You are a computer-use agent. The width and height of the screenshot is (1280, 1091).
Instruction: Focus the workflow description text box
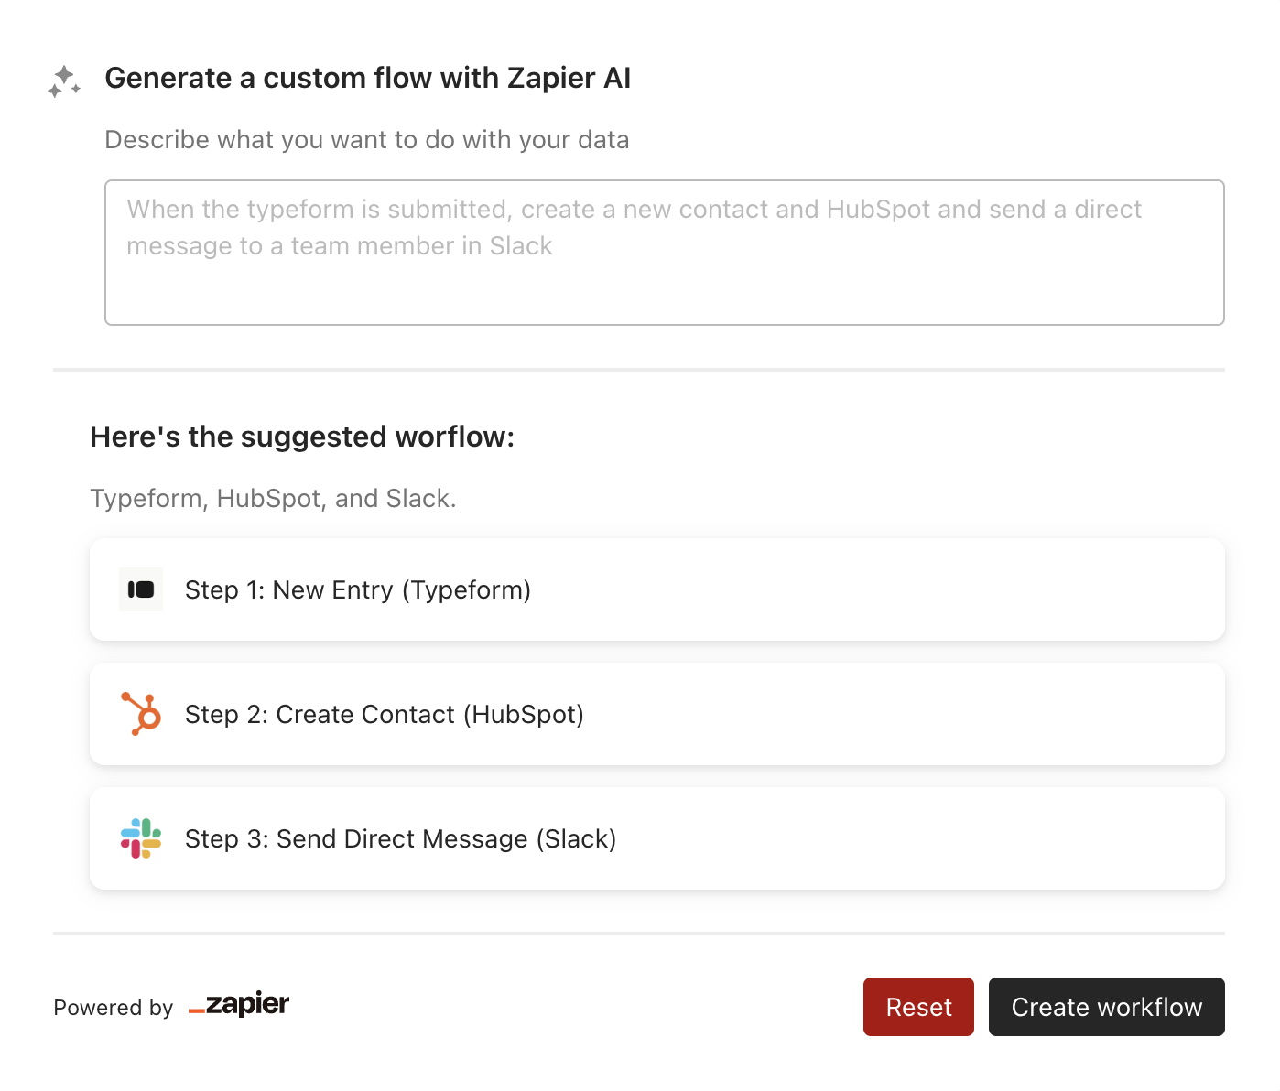pyautogui.click(x=665, y=253)
